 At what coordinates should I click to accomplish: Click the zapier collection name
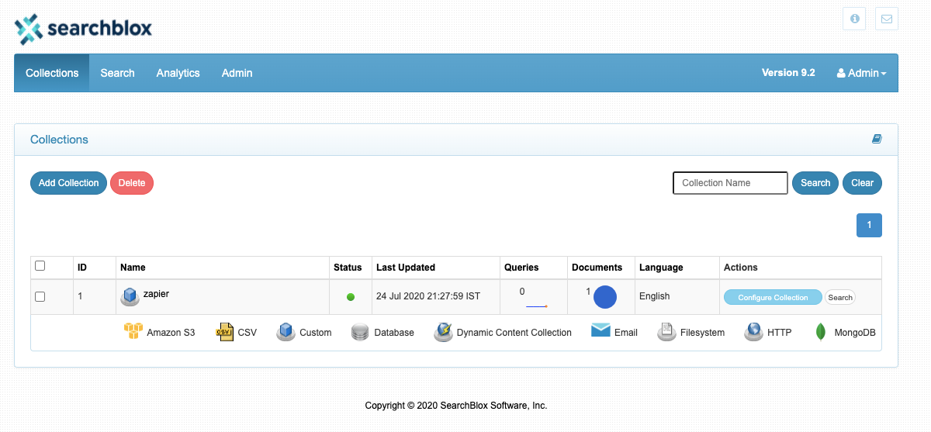pyautogui.click(x=156, y=294)
